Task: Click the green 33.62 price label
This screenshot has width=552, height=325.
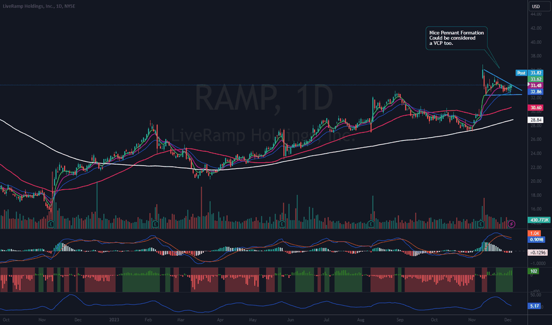Action: pos(535,79)
